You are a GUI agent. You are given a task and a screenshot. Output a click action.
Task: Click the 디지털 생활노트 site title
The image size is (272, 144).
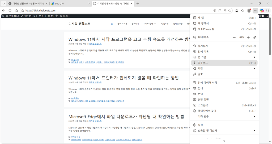pyautogui.click(x=79, y=24)
